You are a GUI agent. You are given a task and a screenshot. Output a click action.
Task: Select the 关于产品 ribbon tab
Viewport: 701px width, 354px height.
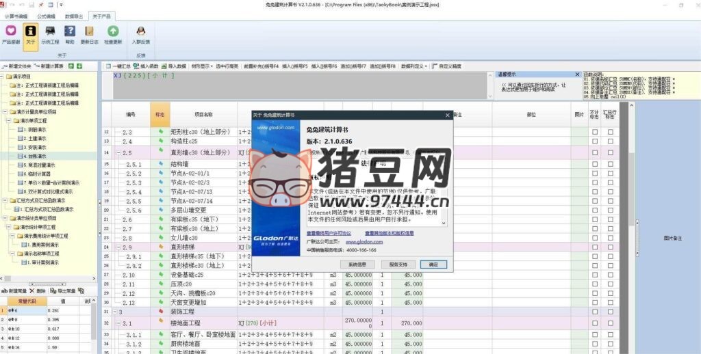[101, 16]
